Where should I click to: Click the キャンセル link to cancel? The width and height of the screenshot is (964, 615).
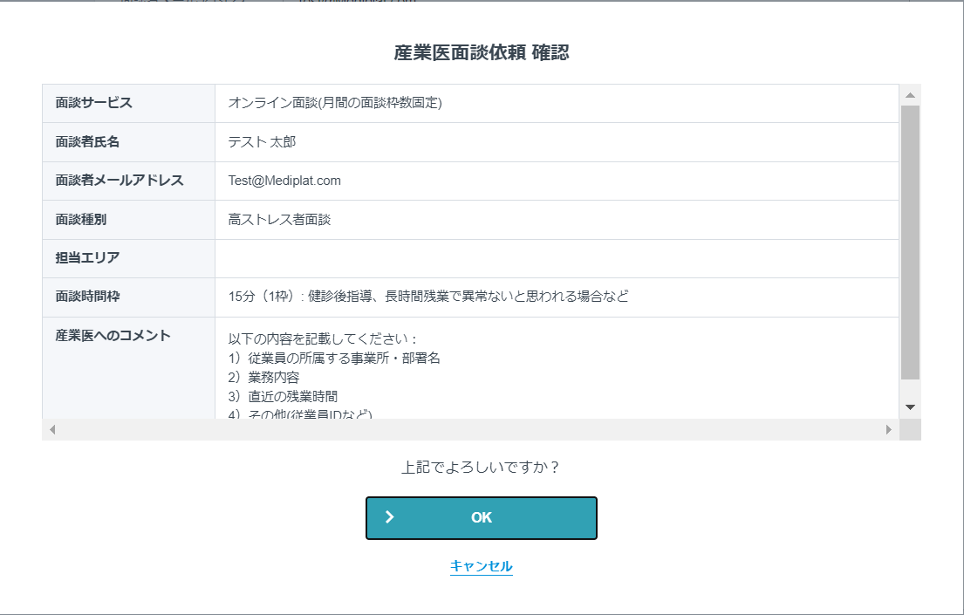pos(481,566)
